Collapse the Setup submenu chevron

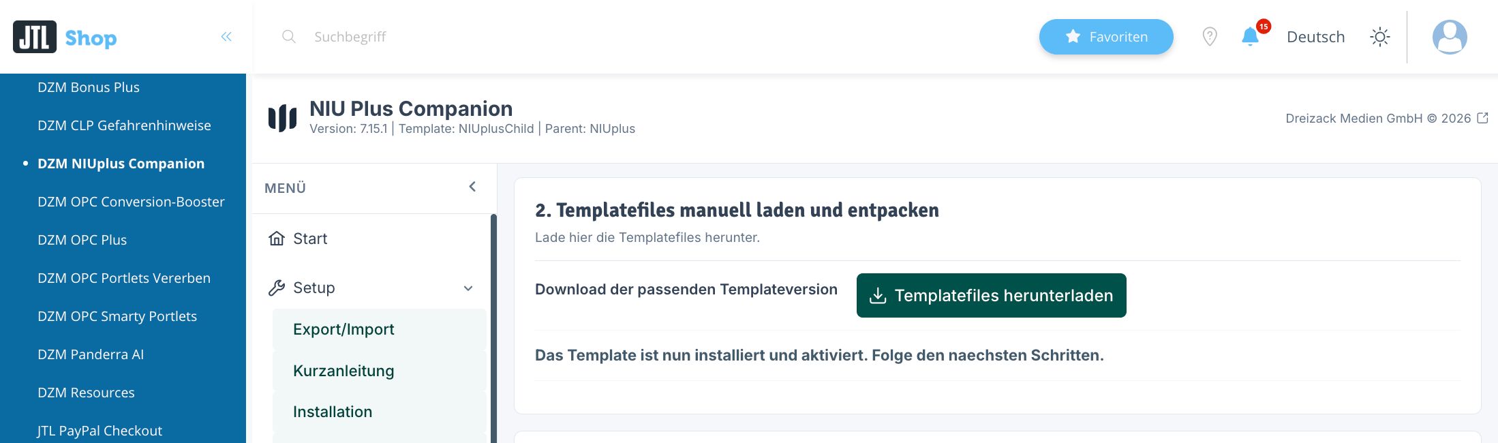click(x=468, y=288)
